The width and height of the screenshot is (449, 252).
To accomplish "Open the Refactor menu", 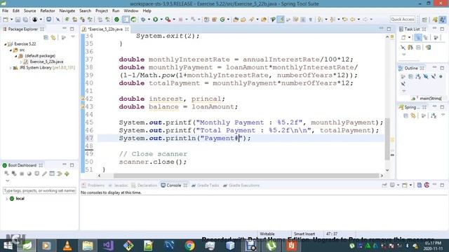I will click(48, 10).
